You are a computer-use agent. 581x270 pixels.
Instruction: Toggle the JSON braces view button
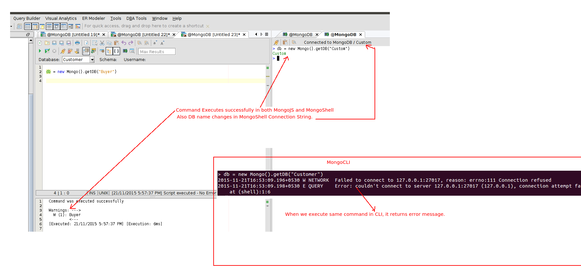coord(116,51)
